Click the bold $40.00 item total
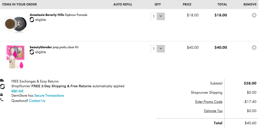The height and width of the screenshot is (131, 259). point(221,48)
